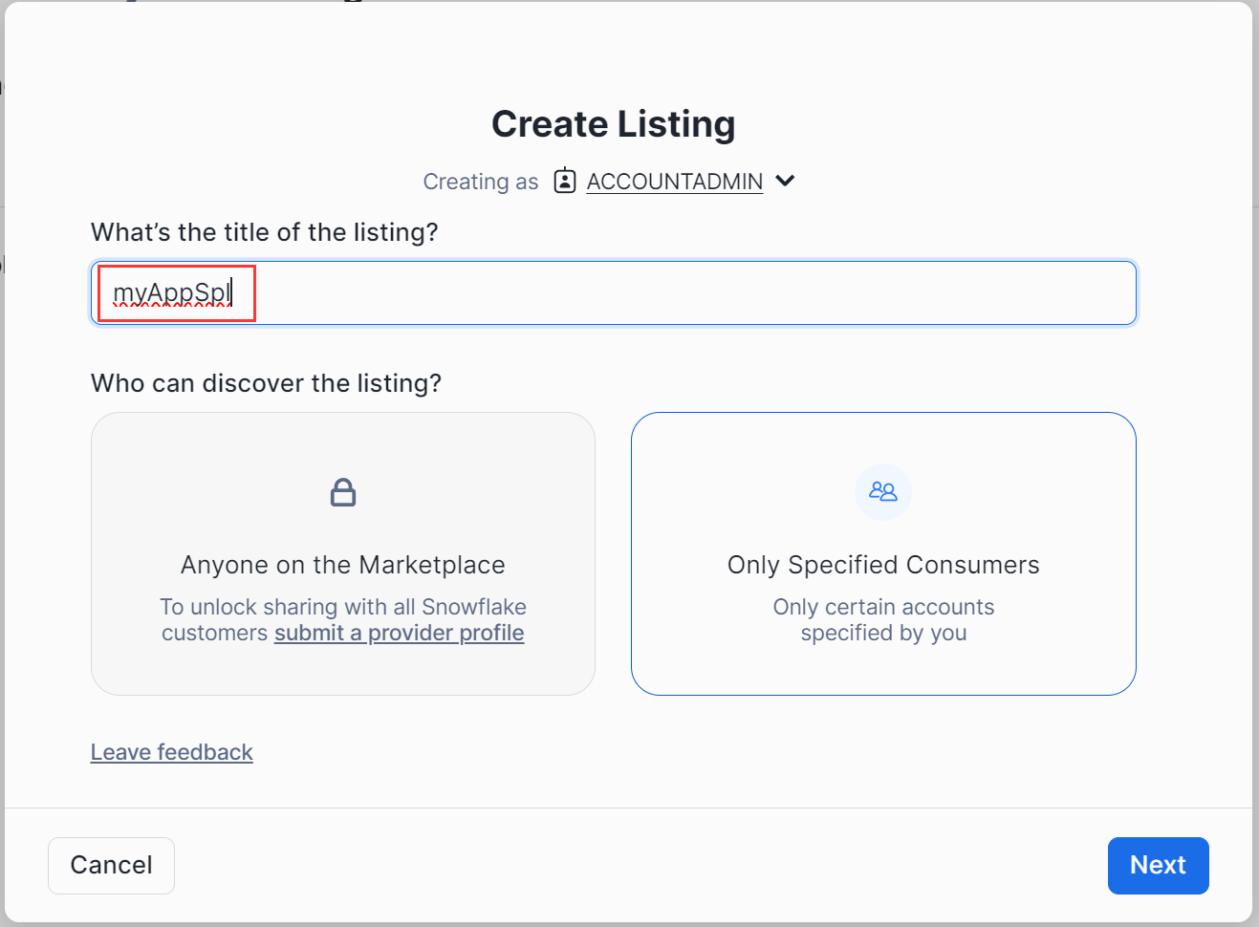This screenshot has height=927, width=1259.
Task: Click the Leave feedback link
Action: [172, 752]
